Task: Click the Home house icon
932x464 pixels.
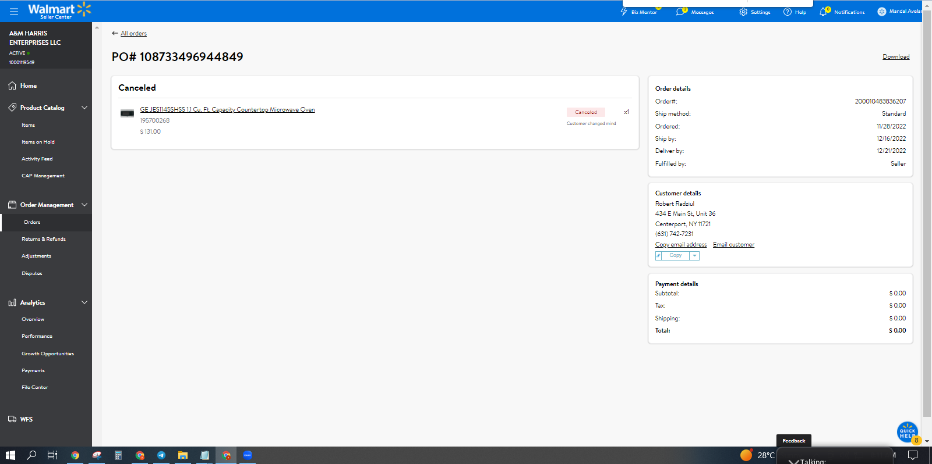Action: pyautogui.click(x=12, y=85)
